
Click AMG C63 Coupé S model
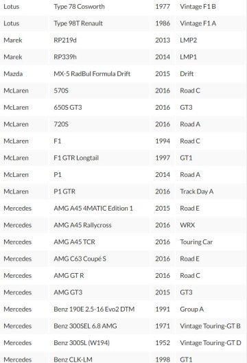coord(80,259)
